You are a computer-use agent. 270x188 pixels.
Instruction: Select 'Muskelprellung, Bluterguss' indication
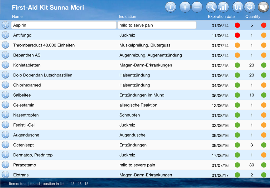click(145, 45)
